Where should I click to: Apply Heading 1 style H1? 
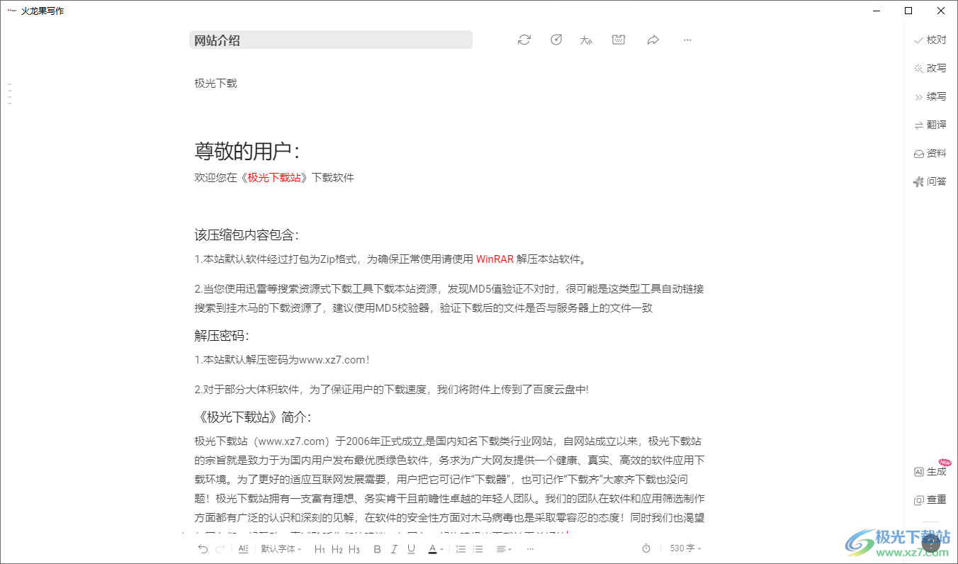coord(320,549)
